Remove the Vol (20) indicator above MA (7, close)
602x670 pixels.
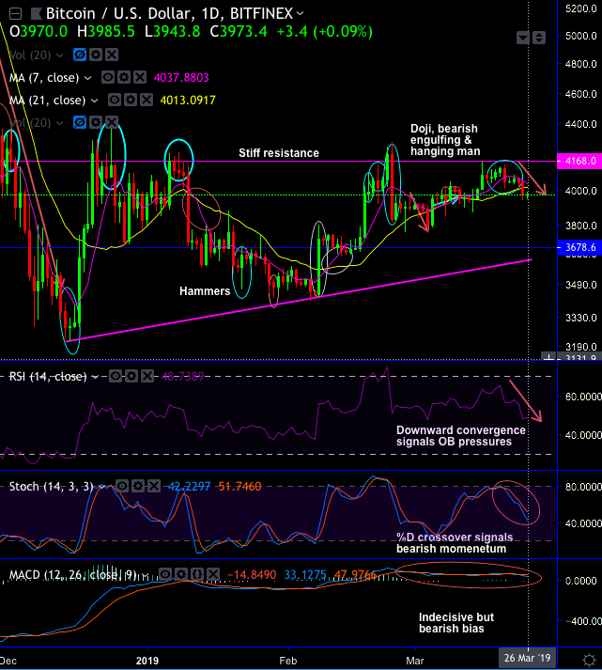coord(112,55)
